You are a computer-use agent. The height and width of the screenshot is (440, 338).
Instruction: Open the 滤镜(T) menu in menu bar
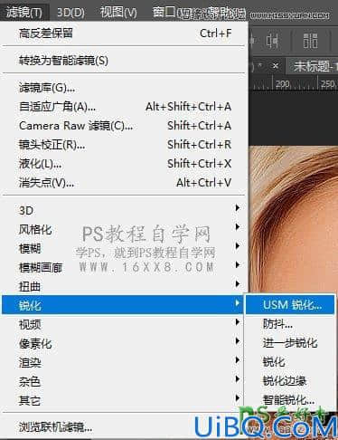pyautogui.click(x=24, y=12)
